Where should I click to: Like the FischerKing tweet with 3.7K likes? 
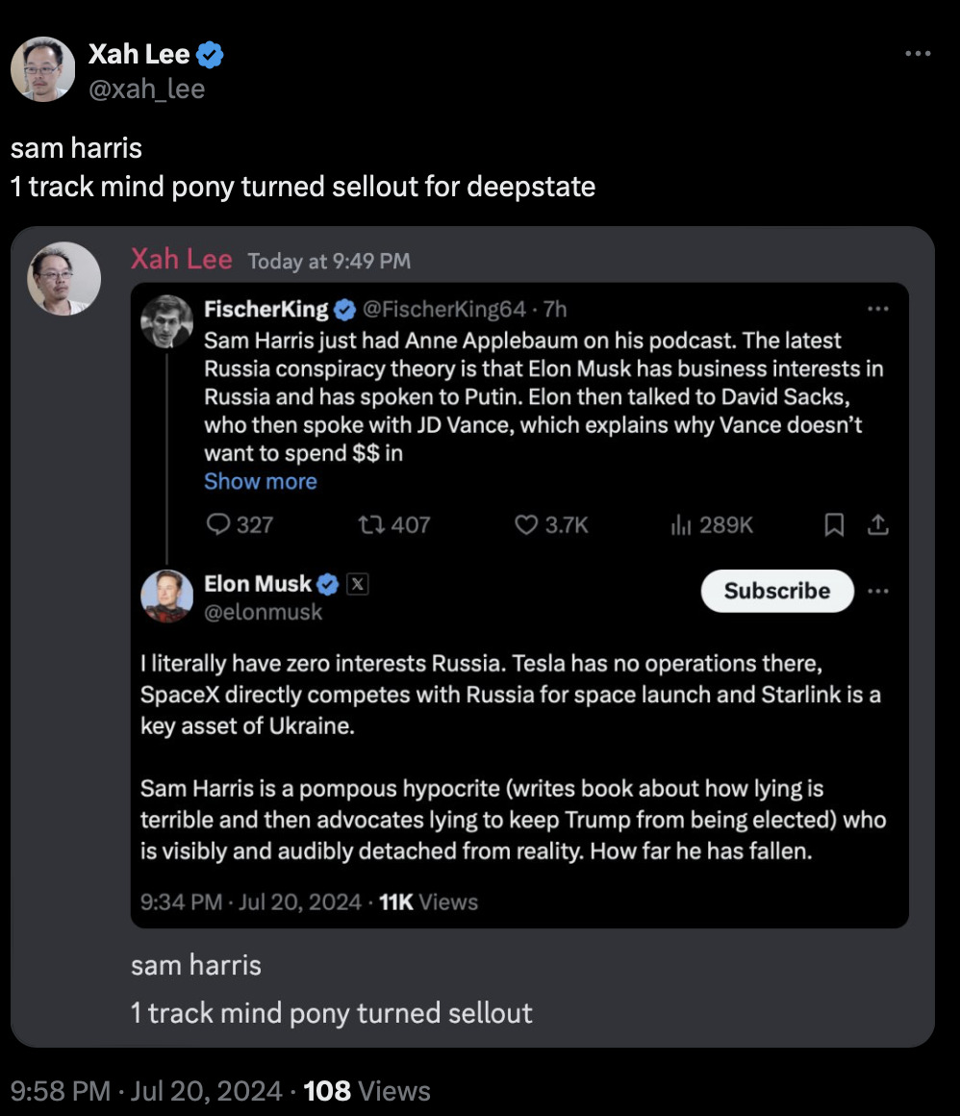point(525,524)
